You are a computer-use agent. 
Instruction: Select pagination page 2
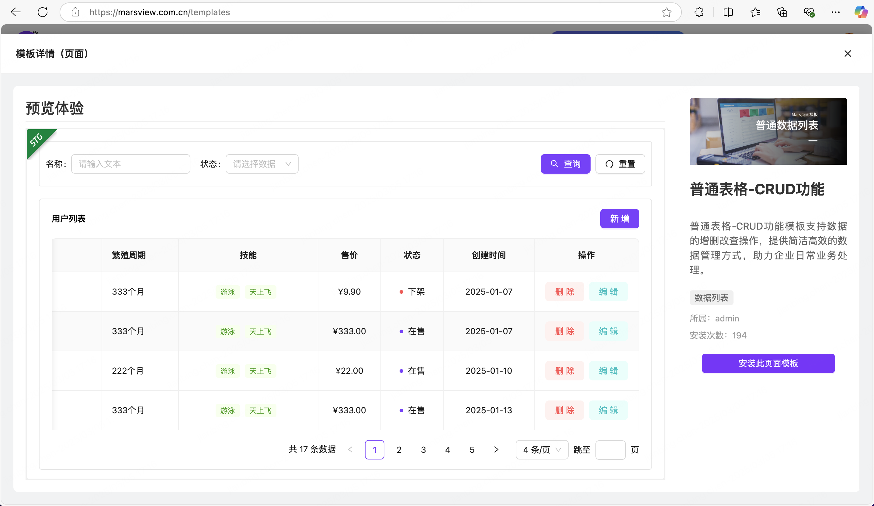click(399, 449)
